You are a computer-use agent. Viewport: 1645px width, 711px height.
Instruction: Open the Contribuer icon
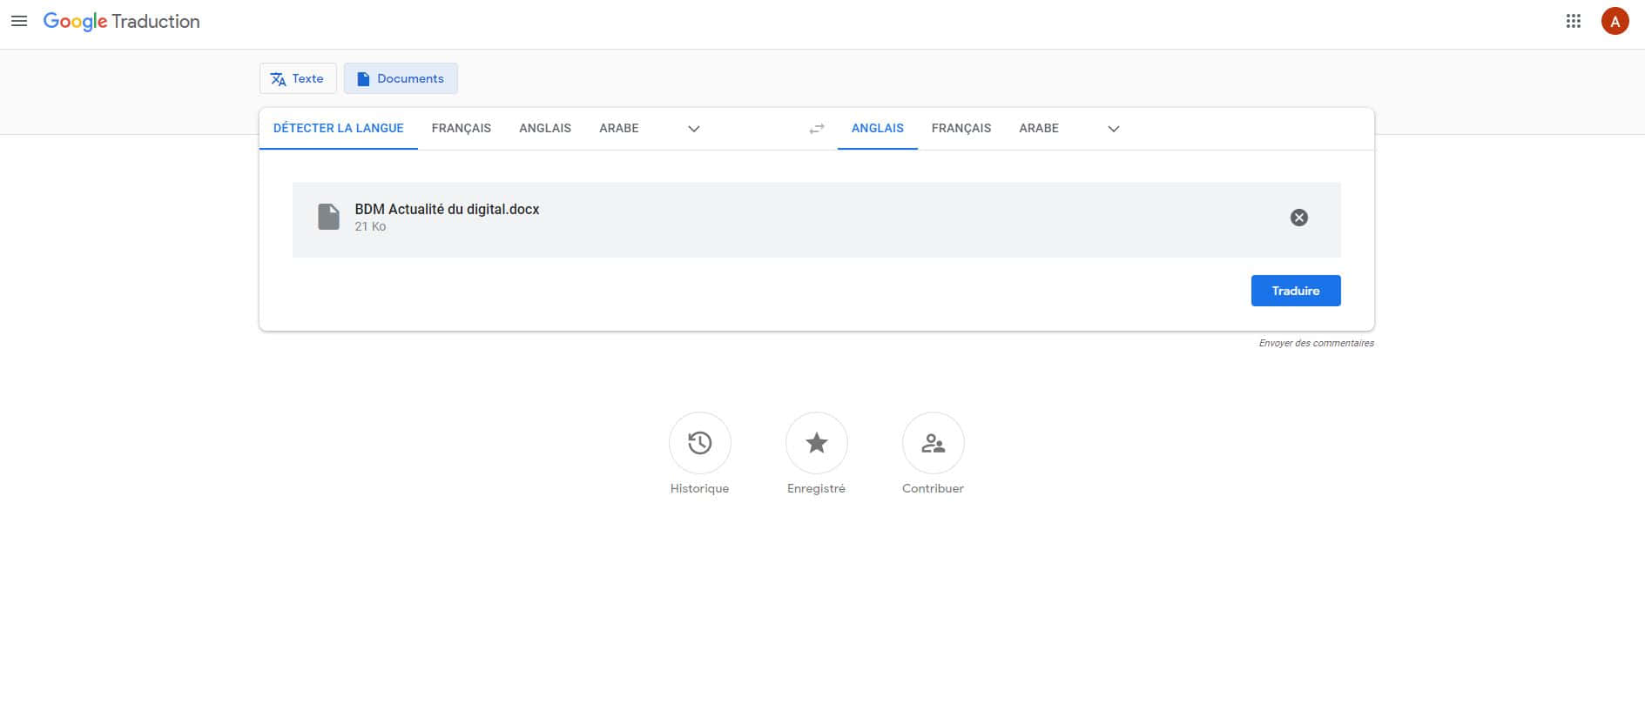933,443
